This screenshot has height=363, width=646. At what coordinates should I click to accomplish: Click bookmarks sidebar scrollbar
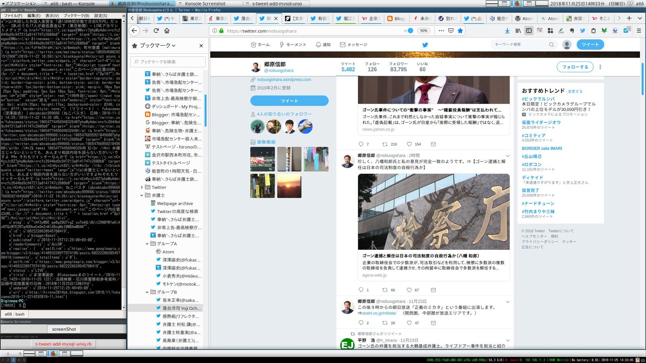point(205,111)
